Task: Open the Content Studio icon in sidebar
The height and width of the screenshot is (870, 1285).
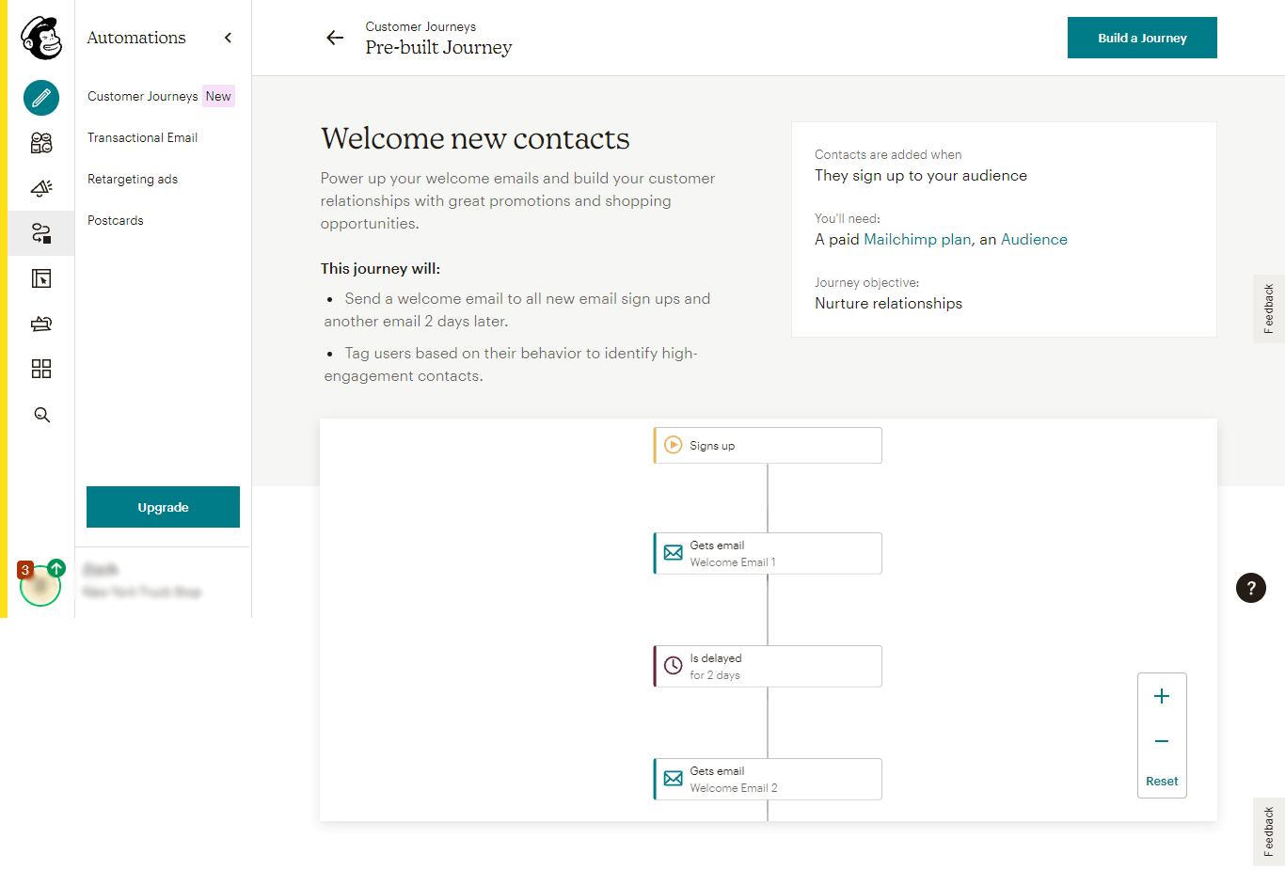Action: tap(41, 324)
